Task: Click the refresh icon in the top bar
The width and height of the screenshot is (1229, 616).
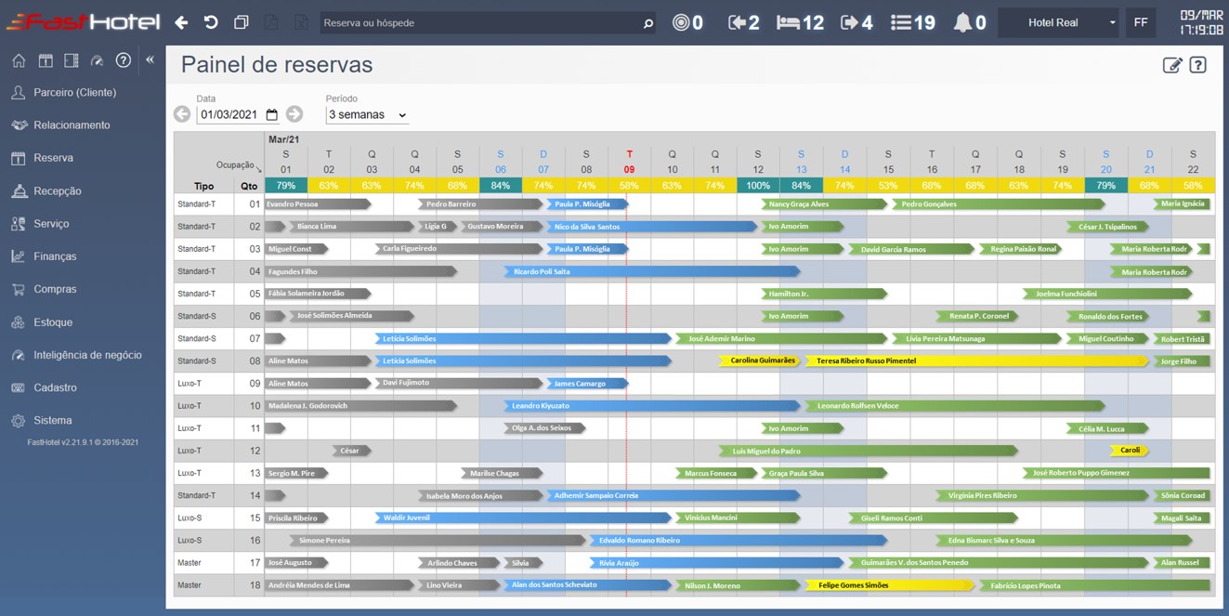Action: (x=211, y=22)
